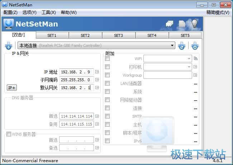Click the activate profile power plug icon

pyautogui.click(x=195, y=45)
